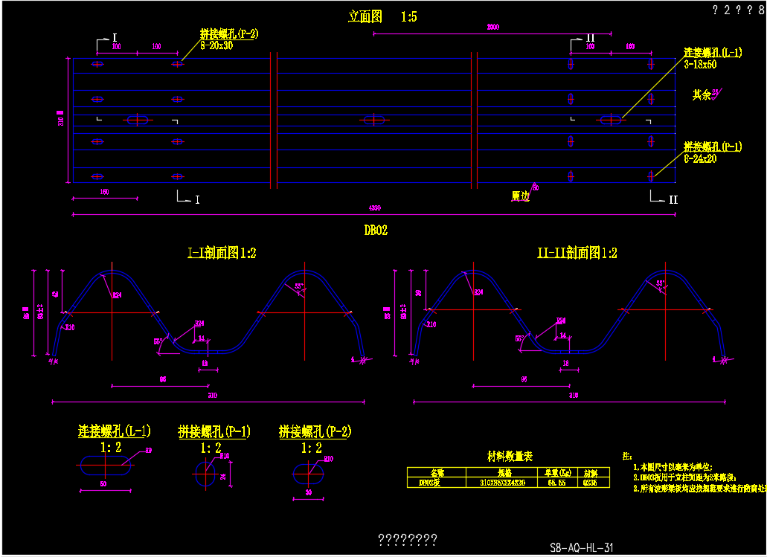
Task: Click the 'II-II剖面图1:2' section title
Action: click(577, 253)
